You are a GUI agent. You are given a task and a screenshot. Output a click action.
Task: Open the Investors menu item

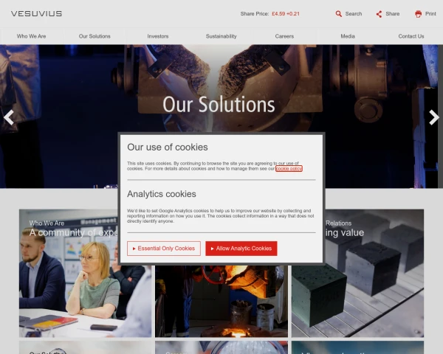pos(158,36)
